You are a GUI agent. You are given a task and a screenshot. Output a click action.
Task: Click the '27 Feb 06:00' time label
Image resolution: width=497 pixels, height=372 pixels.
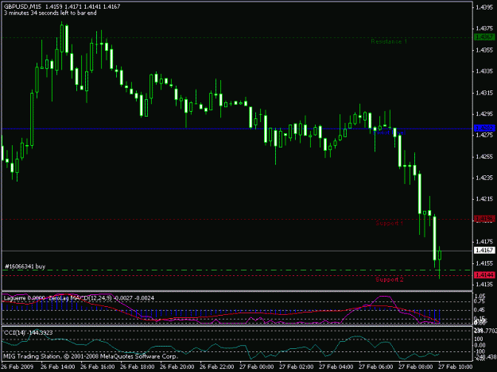click(376, 367)
